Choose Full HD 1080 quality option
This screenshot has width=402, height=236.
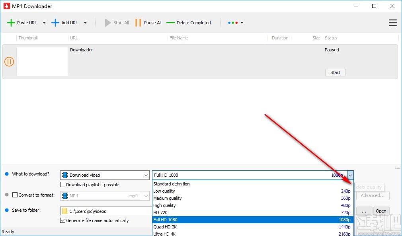pyautogui.click(x=252, y=220)
